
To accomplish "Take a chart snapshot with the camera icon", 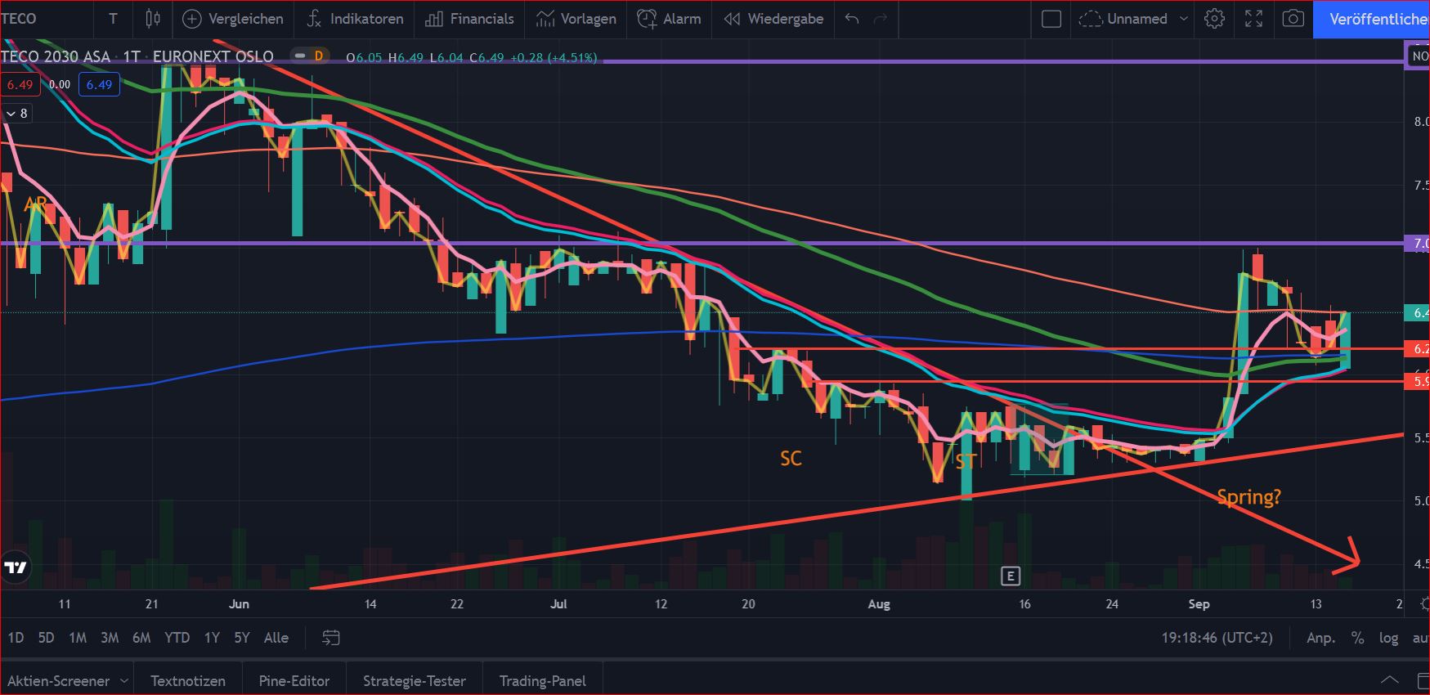I will pyautogui.click(x=1293, y=19).
